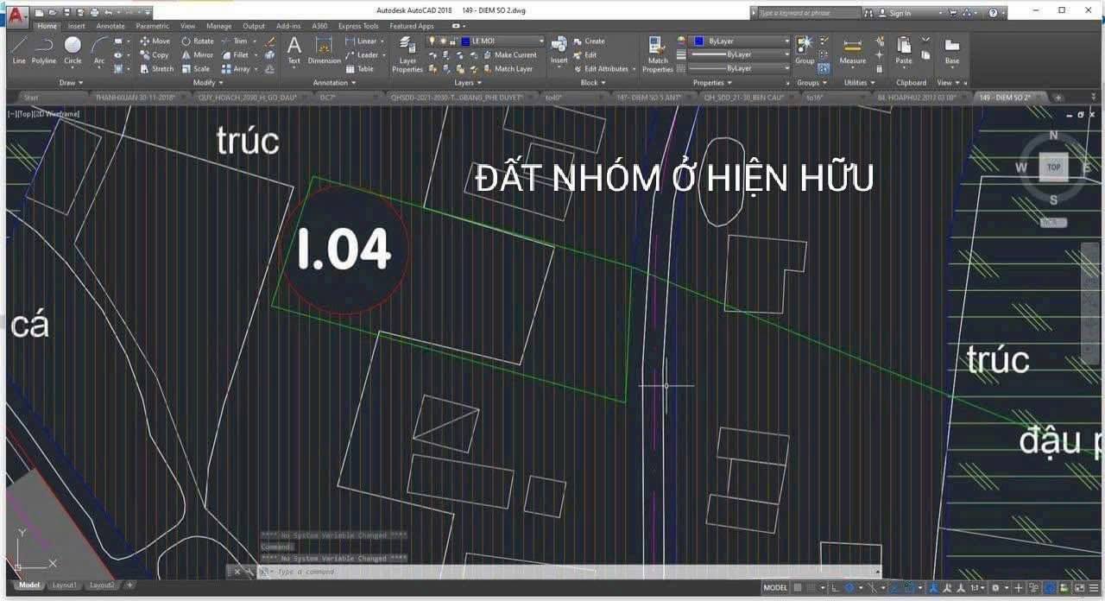Toggle Ortho mode in the status bar
The image size is (1105, 601).
pos(835,585)
